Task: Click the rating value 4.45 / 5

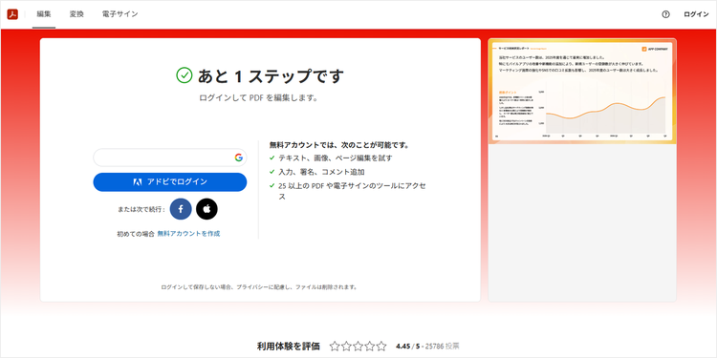Action: (x=407, y=347)
